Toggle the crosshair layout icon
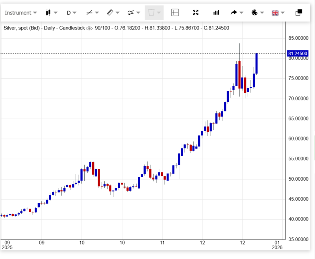 175,13
